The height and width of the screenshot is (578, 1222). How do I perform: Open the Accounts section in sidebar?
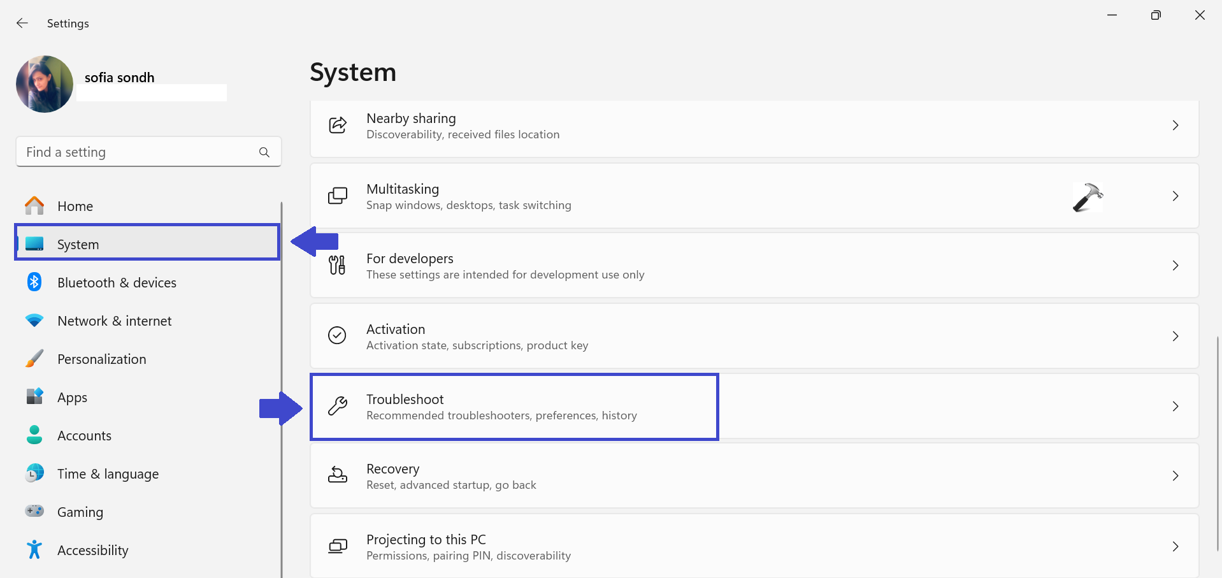pyautogui.click(x=84, y=436)
